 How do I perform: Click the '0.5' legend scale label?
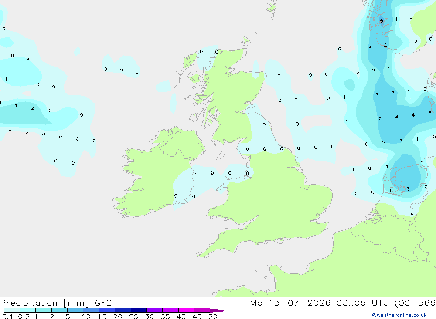pyautogui.click(x=24, y=316)
